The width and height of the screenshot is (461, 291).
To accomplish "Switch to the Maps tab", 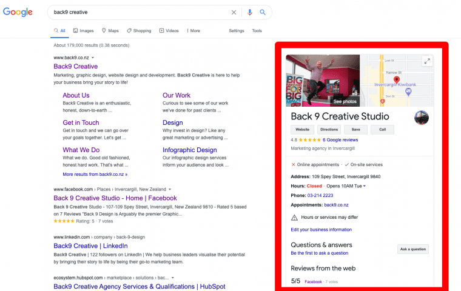I will (x=110, y=30).
